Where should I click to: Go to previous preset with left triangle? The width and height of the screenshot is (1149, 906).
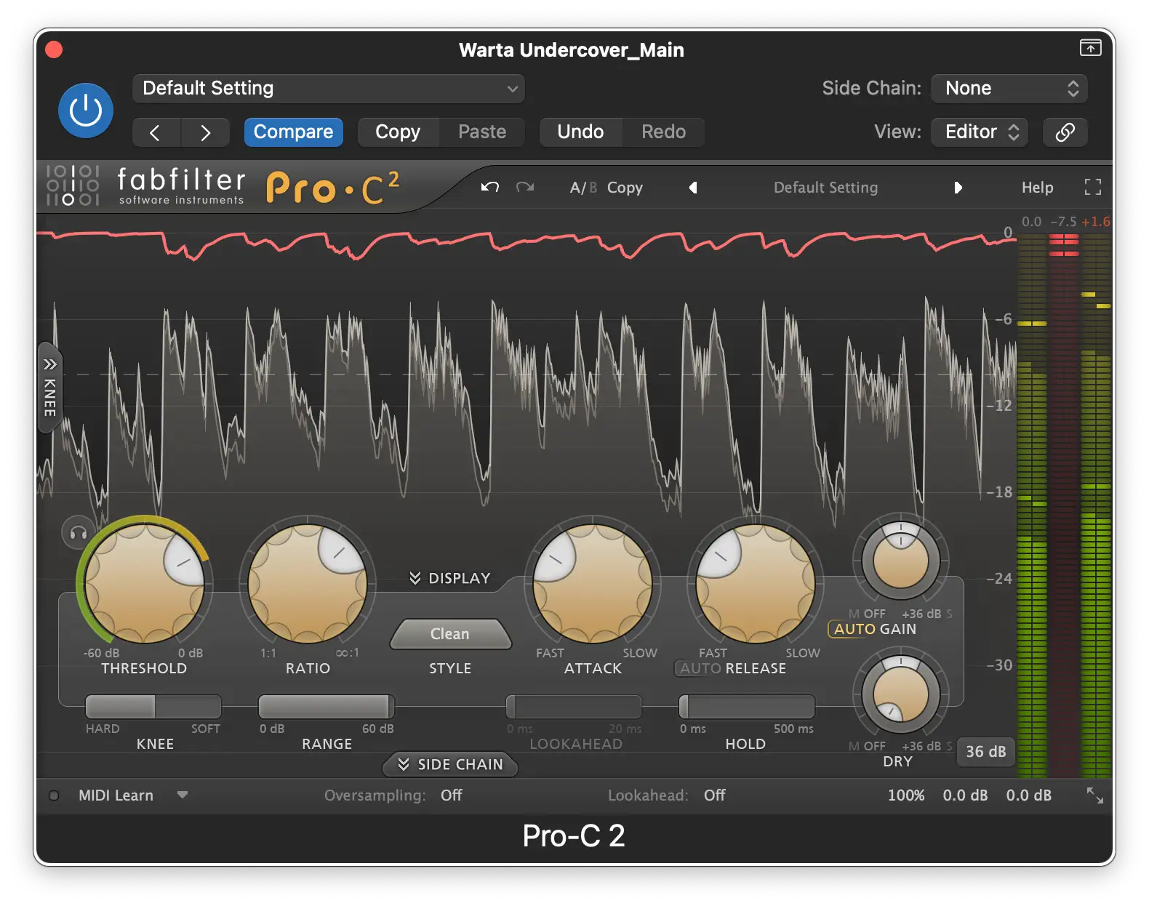coord(693,188)
